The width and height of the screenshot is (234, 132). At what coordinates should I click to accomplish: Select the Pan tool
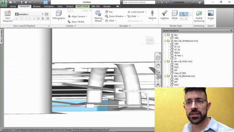[x=109, y=12]
